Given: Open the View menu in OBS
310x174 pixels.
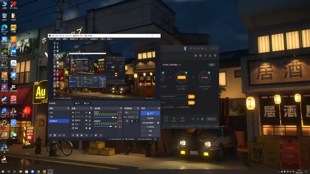Looking at the screenshot, I should click(65, 39).
